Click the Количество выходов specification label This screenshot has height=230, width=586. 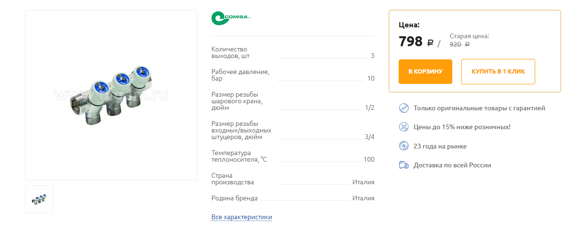[231, 52]
